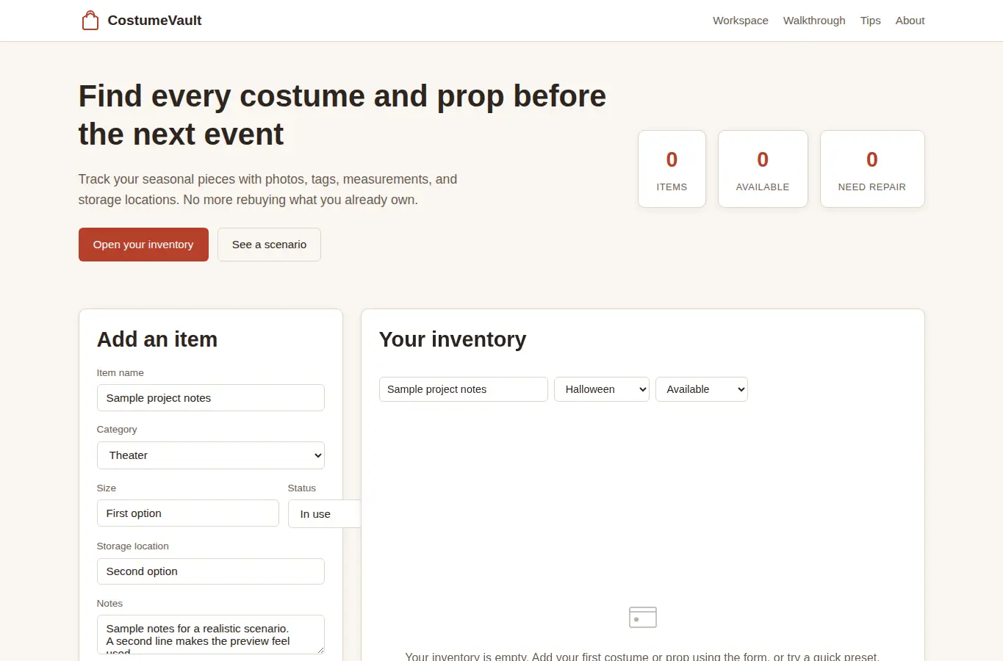The height and width of the screenshot is (661, 1003).
Task: Click the Open your inventory button
Action: 143,245
